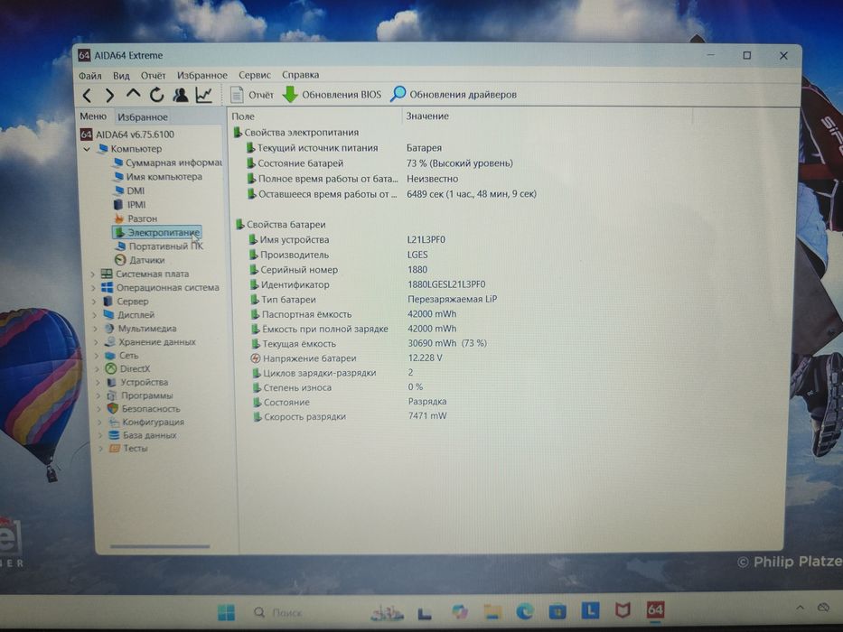Screen dimensions: 843x632
Task: Select the Состояние батарей row
Action: coord(379,163)
